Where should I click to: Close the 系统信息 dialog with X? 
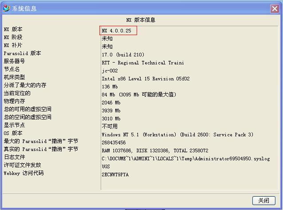coord(275,8)
